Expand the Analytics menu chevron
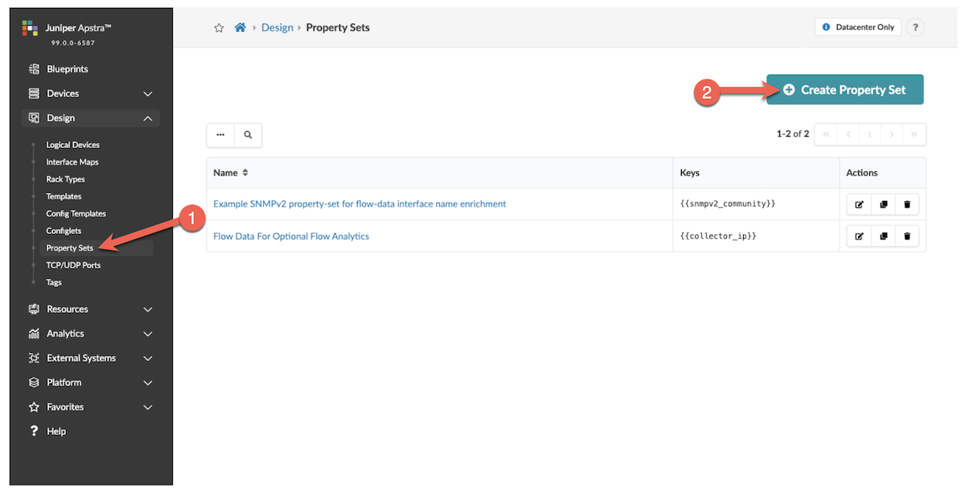965x492 pixels. click(148, 334)
